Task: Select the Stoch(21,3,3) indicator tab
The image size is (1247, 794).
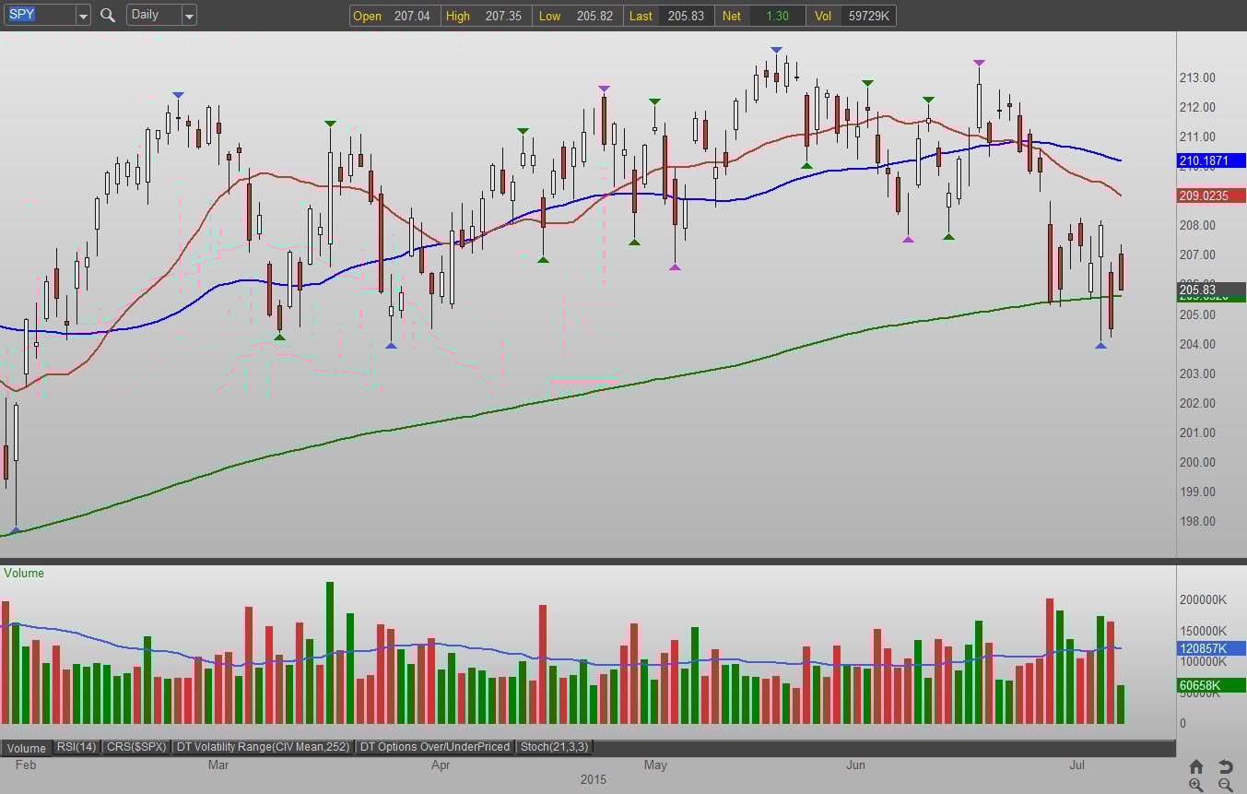Action: click(554, 747)
